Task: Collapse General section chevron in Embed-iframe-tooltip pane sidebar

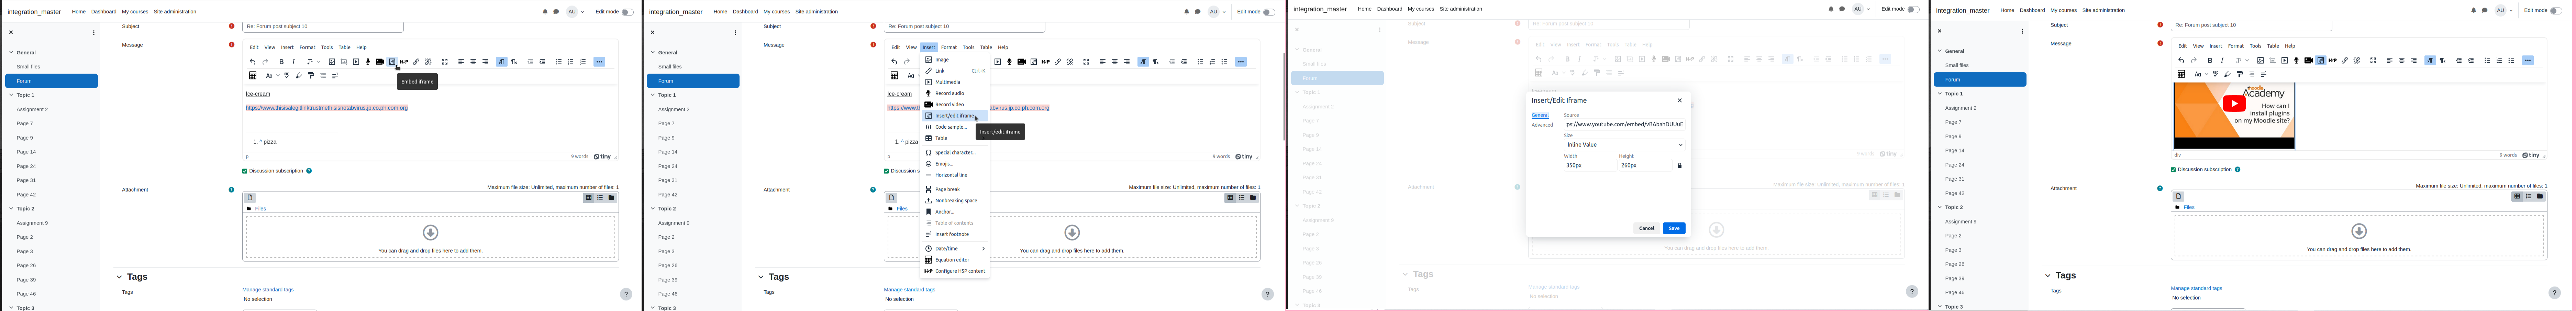Action: coord(11,52)
